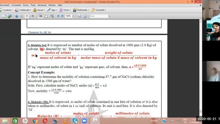Image resolution: width=220 pixels, height=124 pixels.
Task: Open the Help menu
Action: tap(60, 5)
